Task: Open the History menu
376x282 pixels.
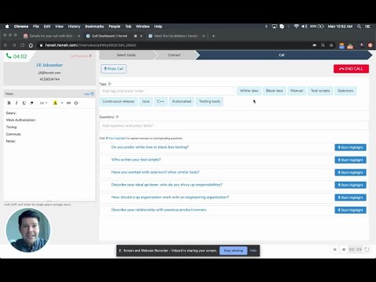Action: [74, 27]
